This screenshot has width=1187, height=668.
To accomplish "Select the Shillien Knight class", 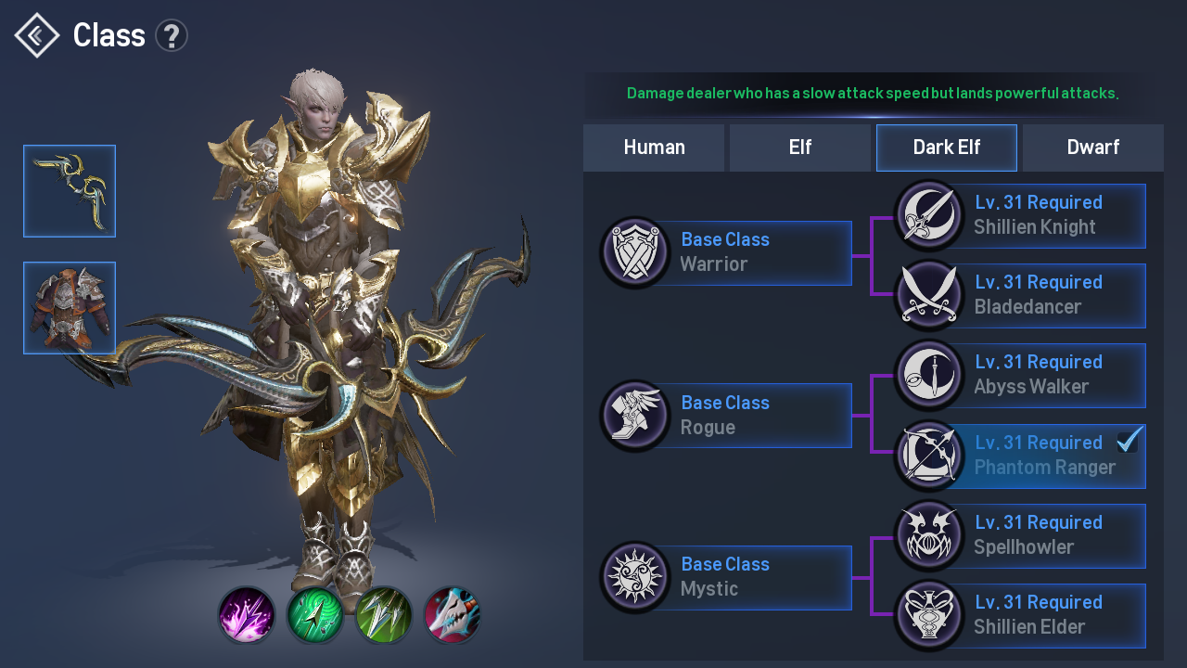I will 1020,215.
